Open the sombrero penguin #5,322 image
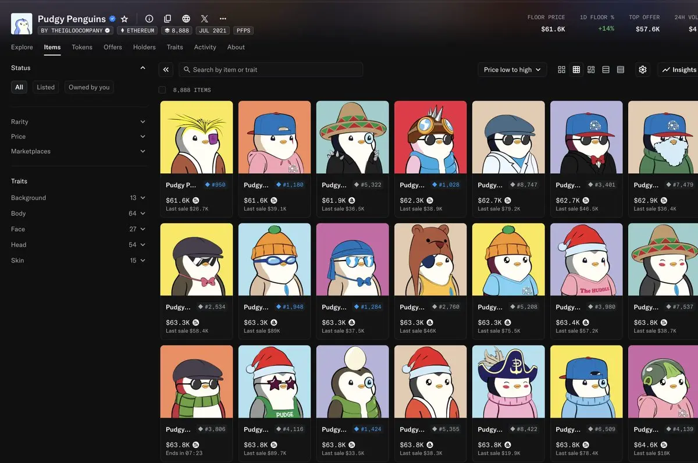The image size is (698, 463). click(352, 137)
